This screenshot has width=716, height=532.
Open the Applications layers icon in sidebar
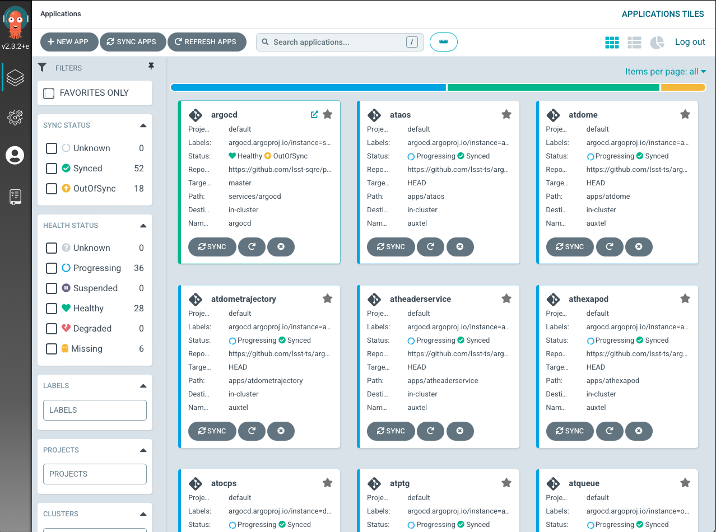15,78
